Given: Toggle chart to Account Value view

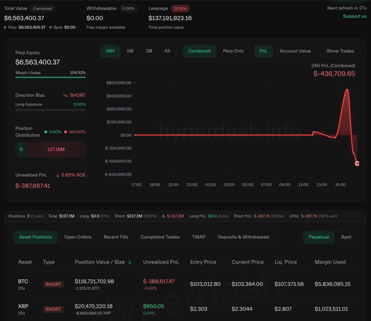Looking at the screenshot, I should (295, 51).
